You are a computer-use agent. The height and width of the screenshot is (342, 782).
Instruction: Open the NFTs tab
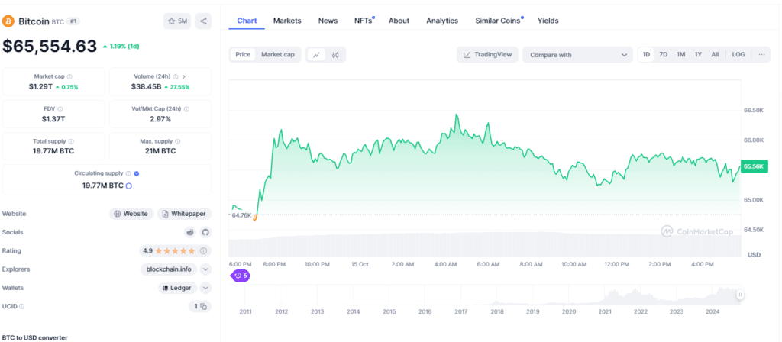click(x=364, y=21)
